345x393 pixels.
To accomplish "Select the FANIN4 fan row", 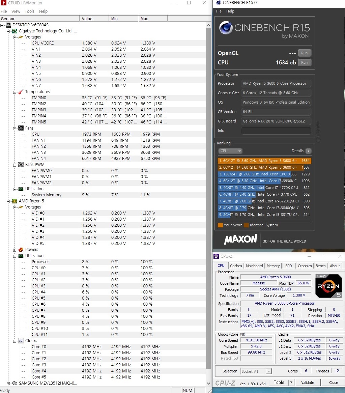I will [103, 159].
